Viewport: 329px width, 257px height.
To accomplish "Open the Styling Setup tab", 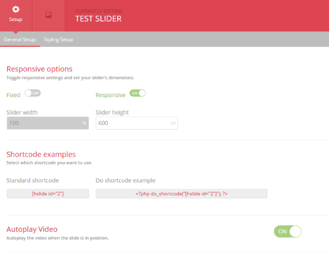I will 58,40.
